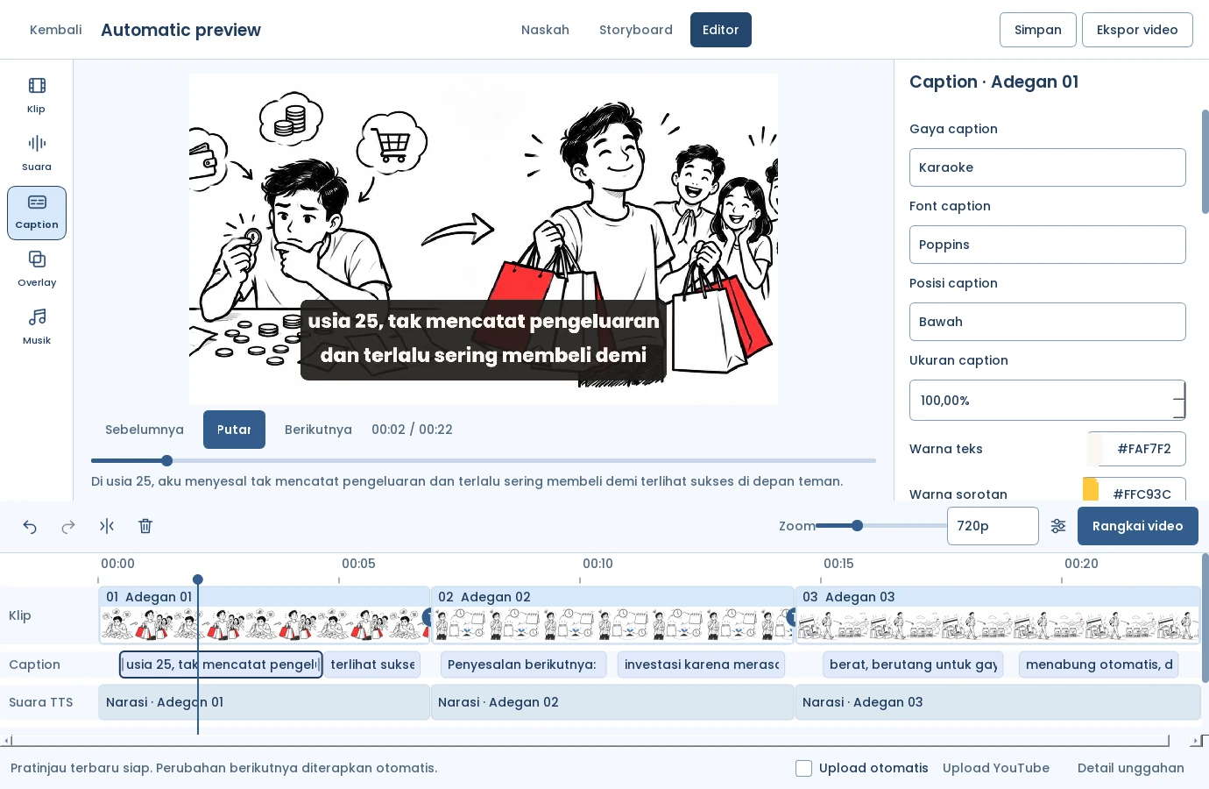Go to Berikutnya scene
The image size is (1209, 789).
coord(318,430)
